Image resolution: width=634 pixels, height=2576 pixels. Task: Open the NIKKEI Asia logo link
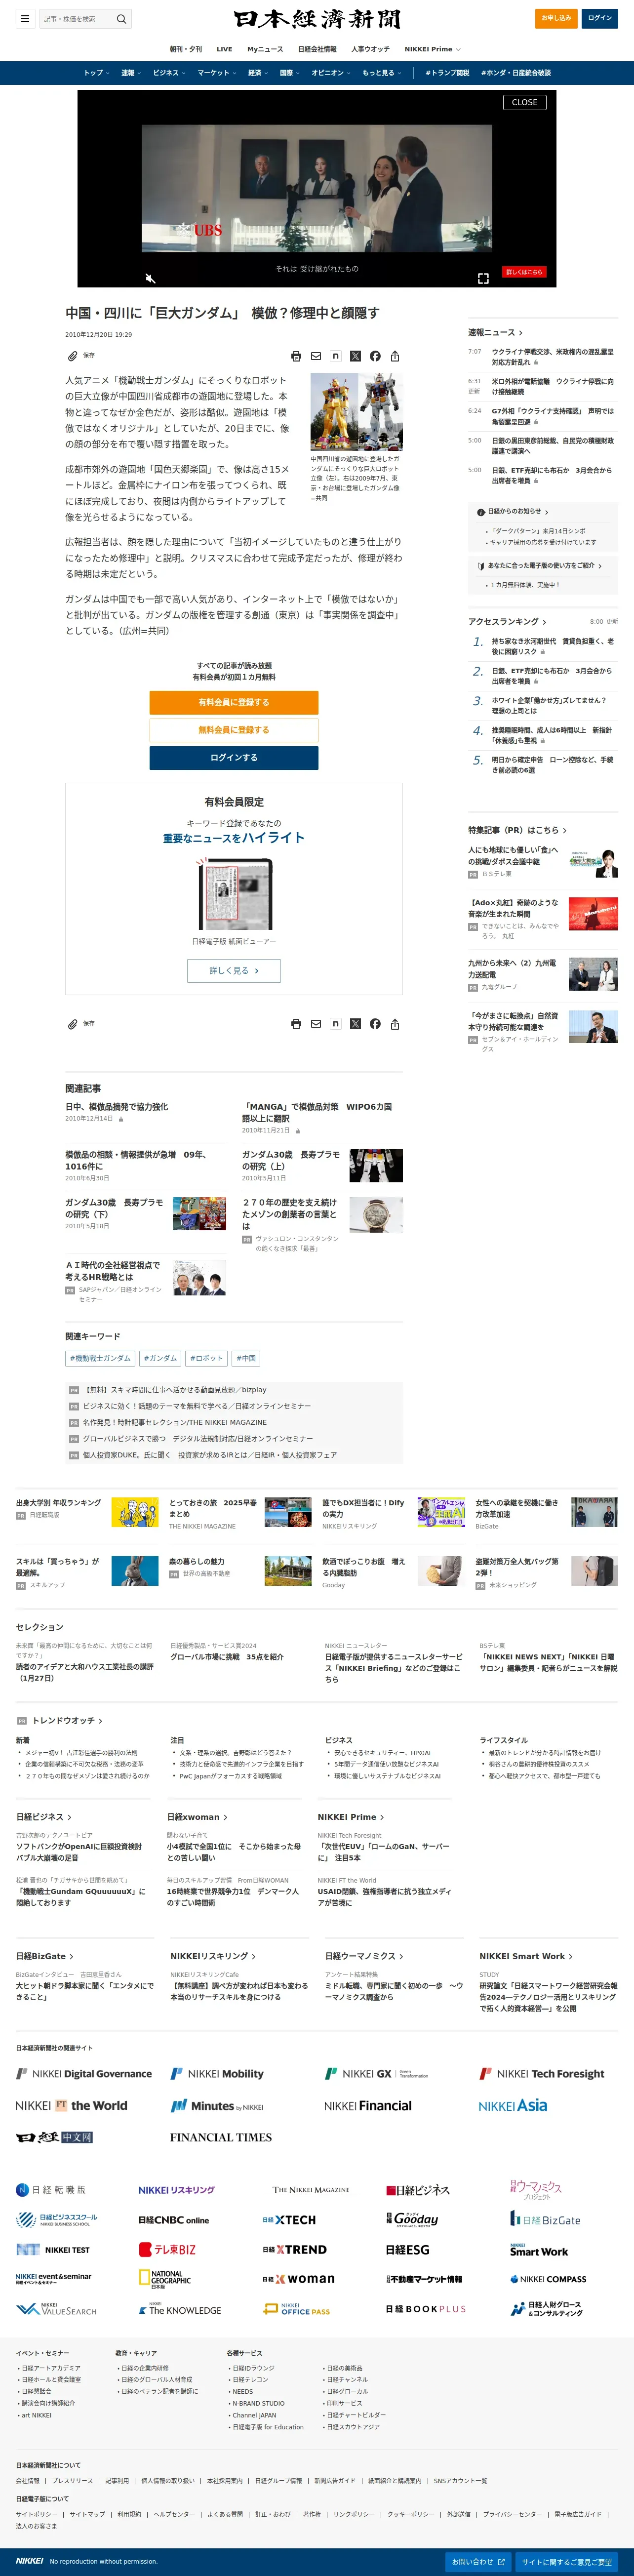513,2106
